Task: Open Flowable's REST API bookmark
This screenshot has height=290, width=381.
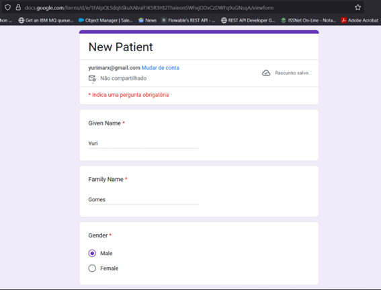Action: [189, 20]
